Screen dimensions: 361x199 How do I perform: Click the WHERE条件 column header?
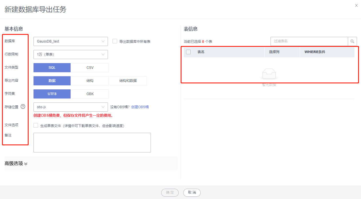coord(315,52)
